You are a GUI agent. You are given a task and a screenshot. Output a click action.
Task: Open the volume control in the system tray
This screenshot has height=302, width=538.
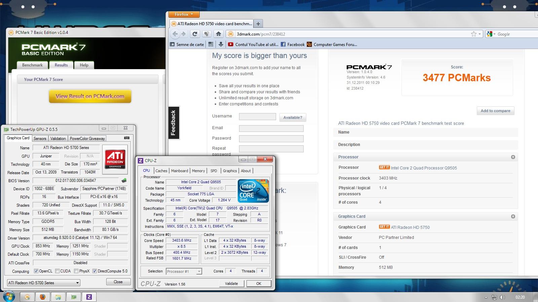(x=502, y=297)
